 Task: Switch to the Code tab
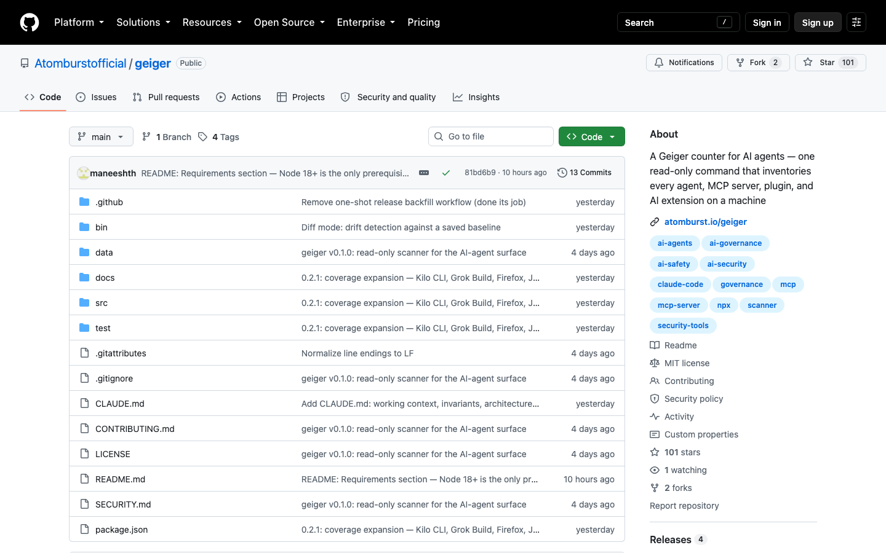click(x=42, y=97)
